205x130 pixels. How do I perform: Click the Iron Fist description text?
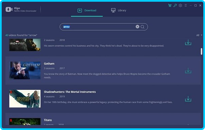pyautogui.click(x=104, y=46)
